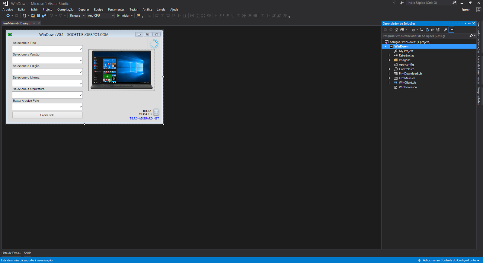This screenshot has width=483, height=263.
Task: Click the notifications flag icon in title bar
Action: 394,3
